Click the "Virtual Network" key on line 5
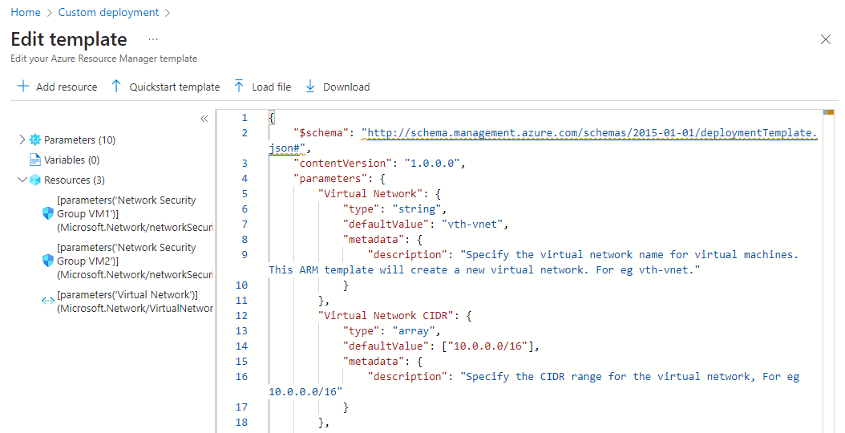 coord(370,193)
